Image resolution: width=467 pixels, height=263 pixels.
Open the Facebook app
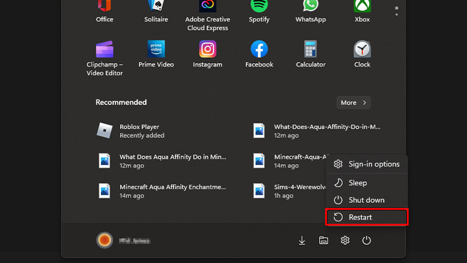(259, 54)
